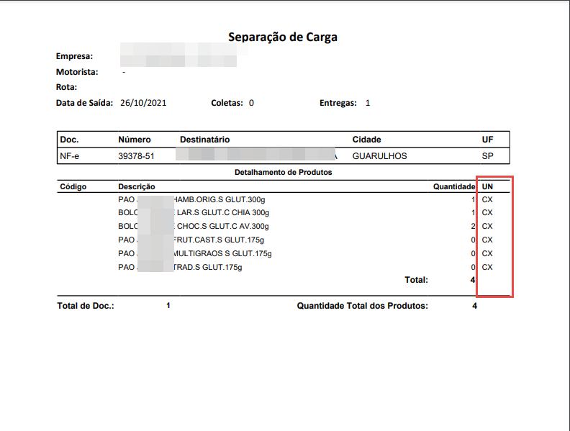Image resolution: width=570 pixels, height=431 pixels.
Task: Click the 'Entregas:' count label
Action: pyautogui.click(x=338, y=103)
